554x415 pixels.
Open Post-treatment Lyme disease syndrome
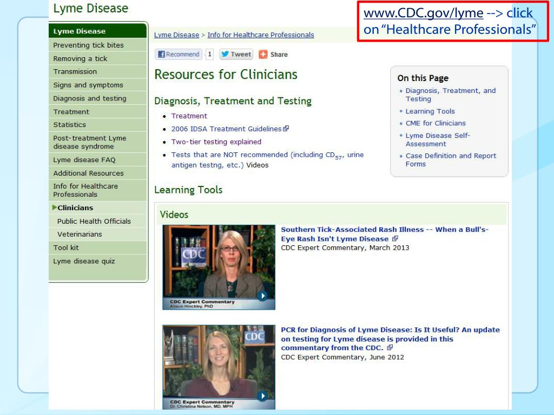pos(97,142)
